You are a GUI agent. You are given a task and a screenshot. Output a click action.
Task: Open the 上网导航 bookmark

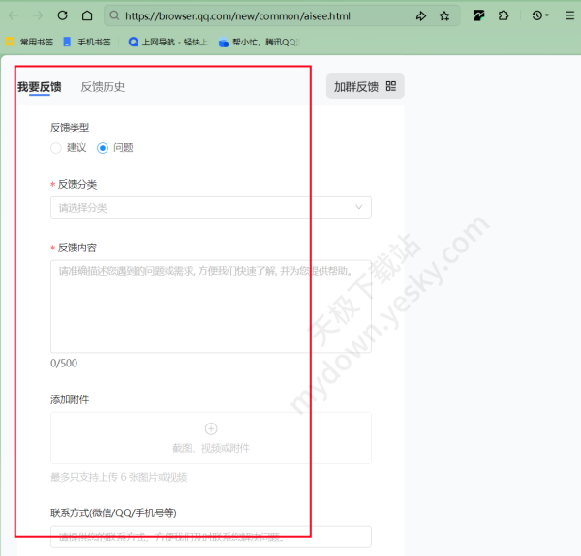(x=167, y=43)
